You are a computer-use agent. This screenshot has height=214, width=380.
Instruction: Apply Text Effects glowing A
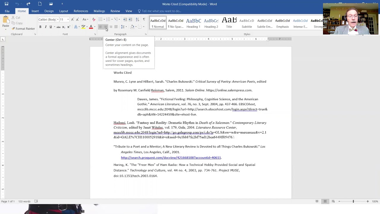76,27
